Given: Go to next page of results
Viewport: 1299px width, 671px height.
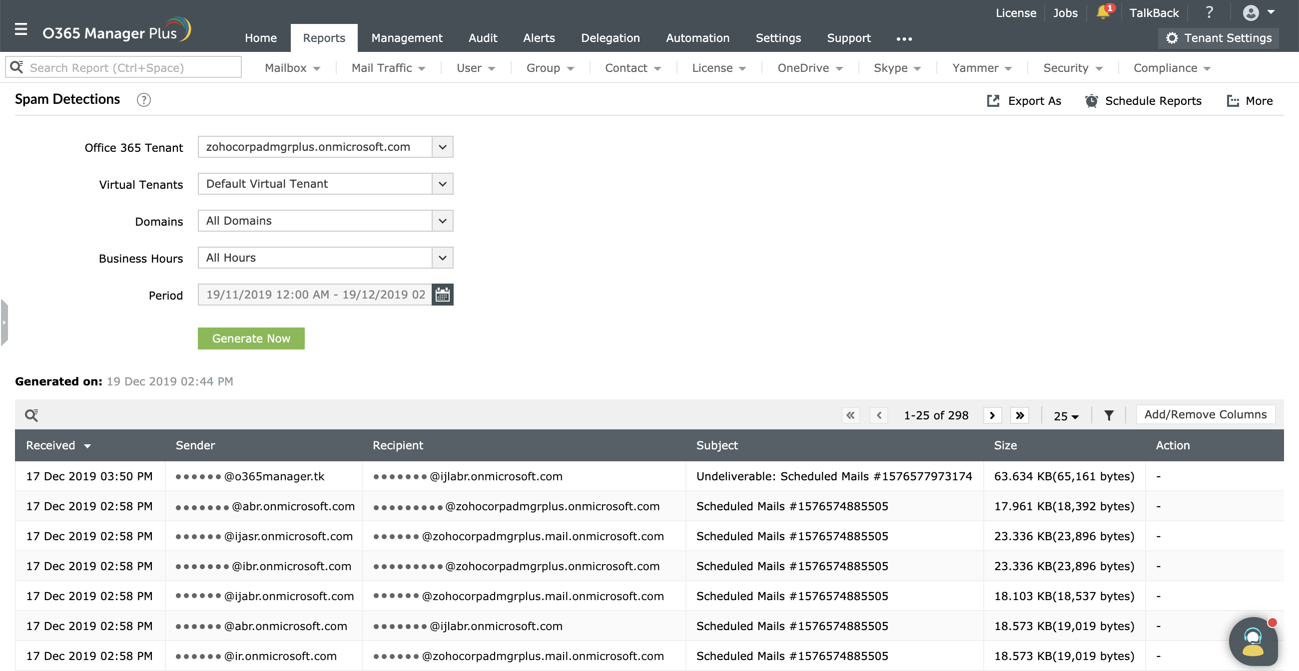Looking at the screenshot, I should (992, 415).
